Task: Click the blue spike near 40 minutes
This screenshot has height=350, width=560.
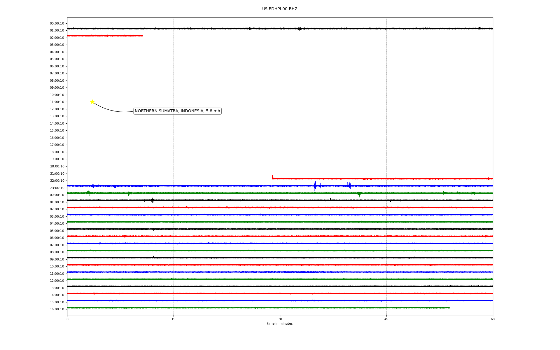Action: pyautogui.click(x=348, y=185)
